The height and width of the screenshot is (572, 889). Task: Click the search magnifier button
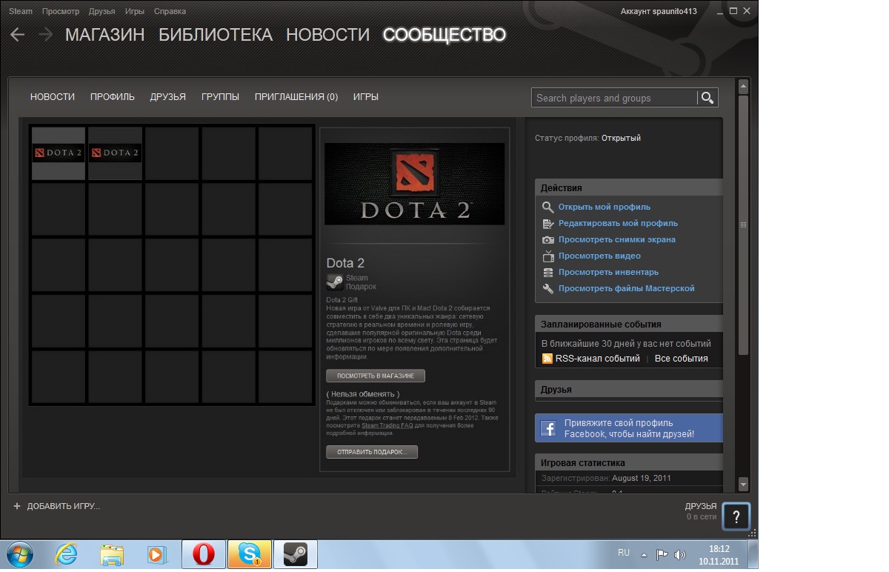[707, 98]
